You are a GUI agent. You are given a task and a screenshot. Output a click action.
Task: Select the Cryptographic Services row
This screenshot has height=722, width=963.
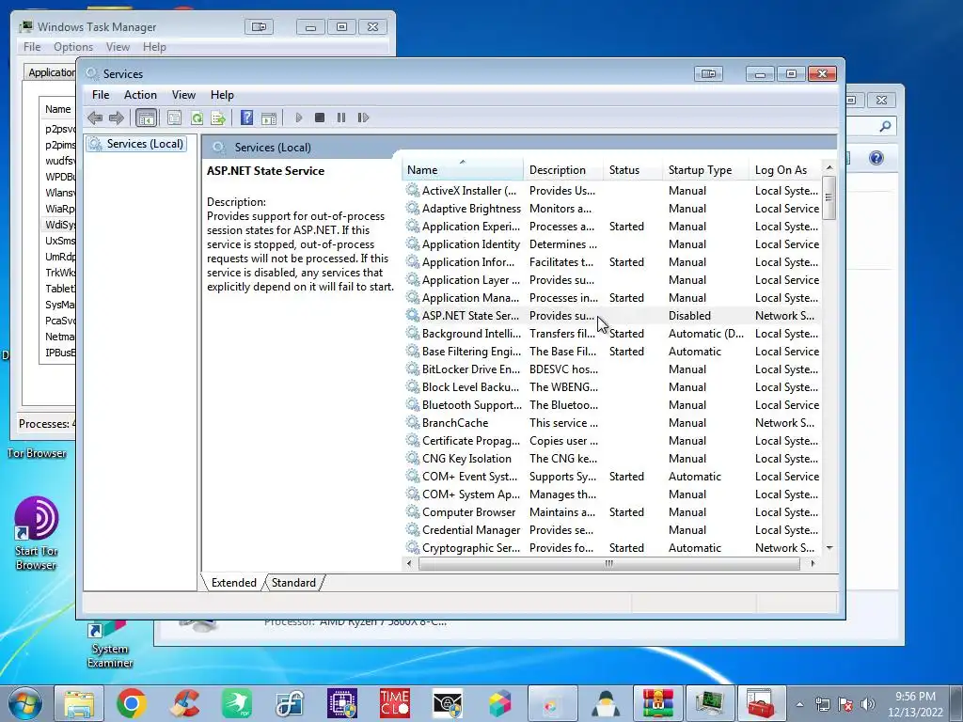611,547
